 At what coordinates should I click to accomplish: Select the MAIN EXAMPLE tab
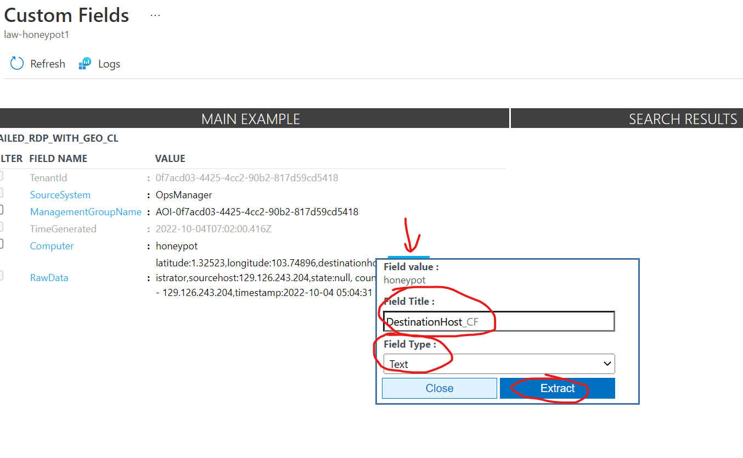pyautogui.click(x=251, y=119)
